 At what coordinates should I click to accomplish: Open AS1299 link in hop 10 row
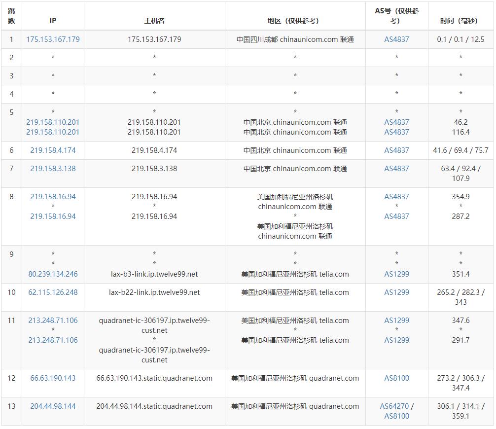[397, 292]
